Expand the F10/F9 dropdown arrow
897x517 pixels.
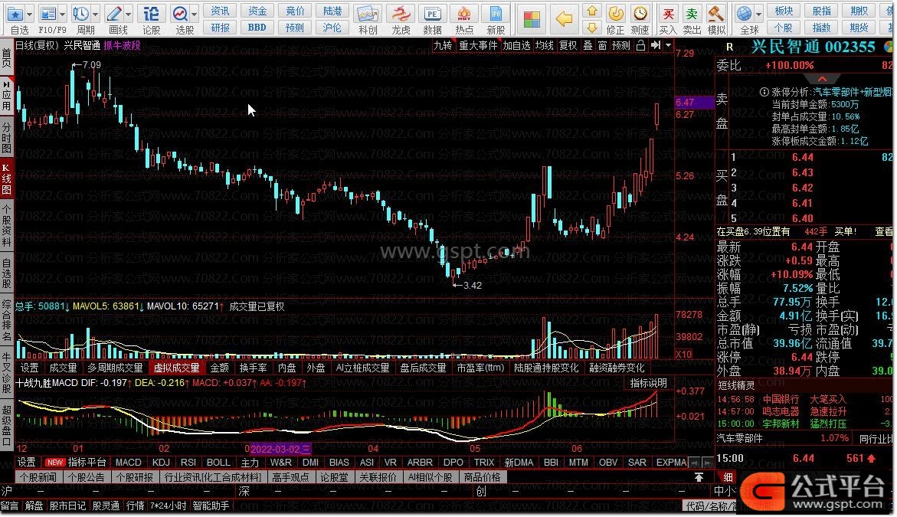coord(62,14)
